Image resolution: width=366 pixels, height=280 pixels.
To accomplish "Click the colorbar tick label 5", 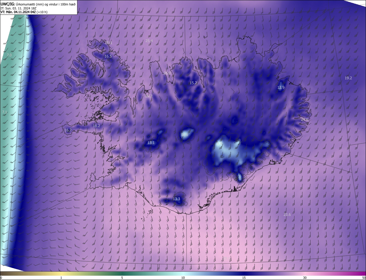I will point(122,278).
